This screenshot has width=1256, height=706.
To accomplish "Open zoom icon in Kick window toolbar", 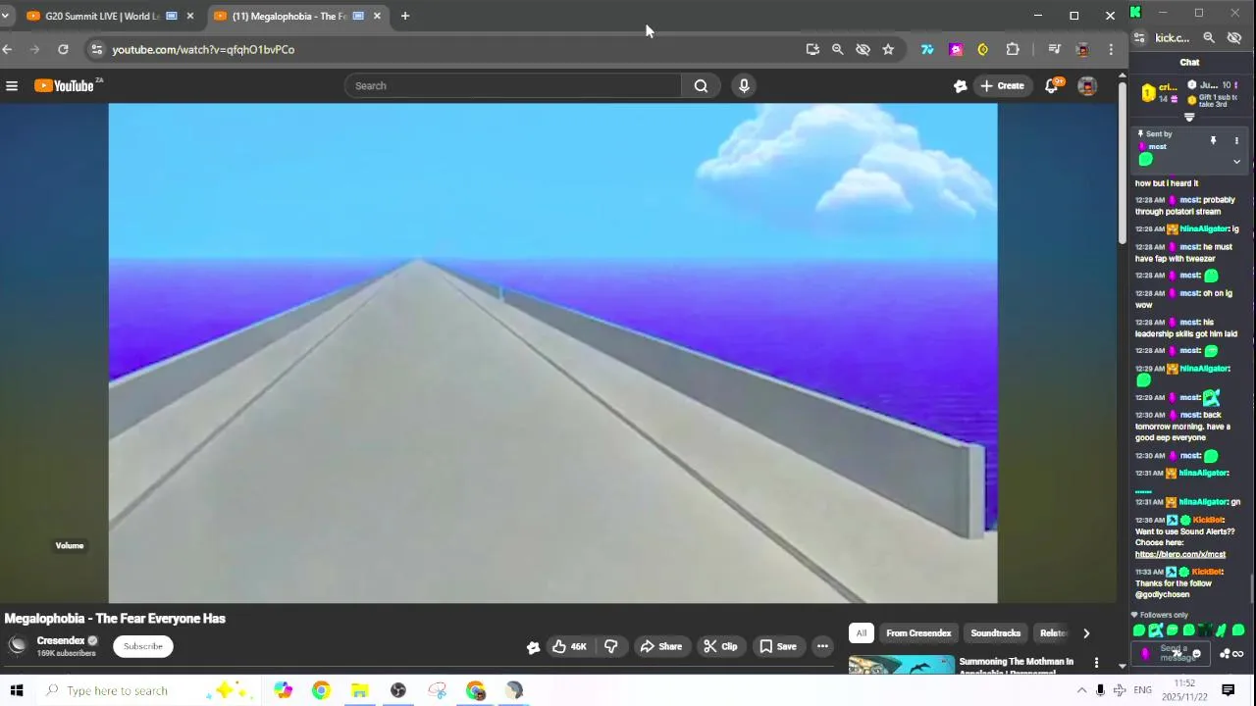I will 1209,37.
